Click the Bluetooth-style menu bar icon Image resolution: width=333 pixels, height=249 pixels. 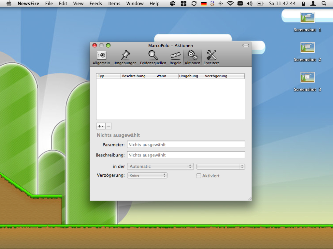click(x=221, y=3)
